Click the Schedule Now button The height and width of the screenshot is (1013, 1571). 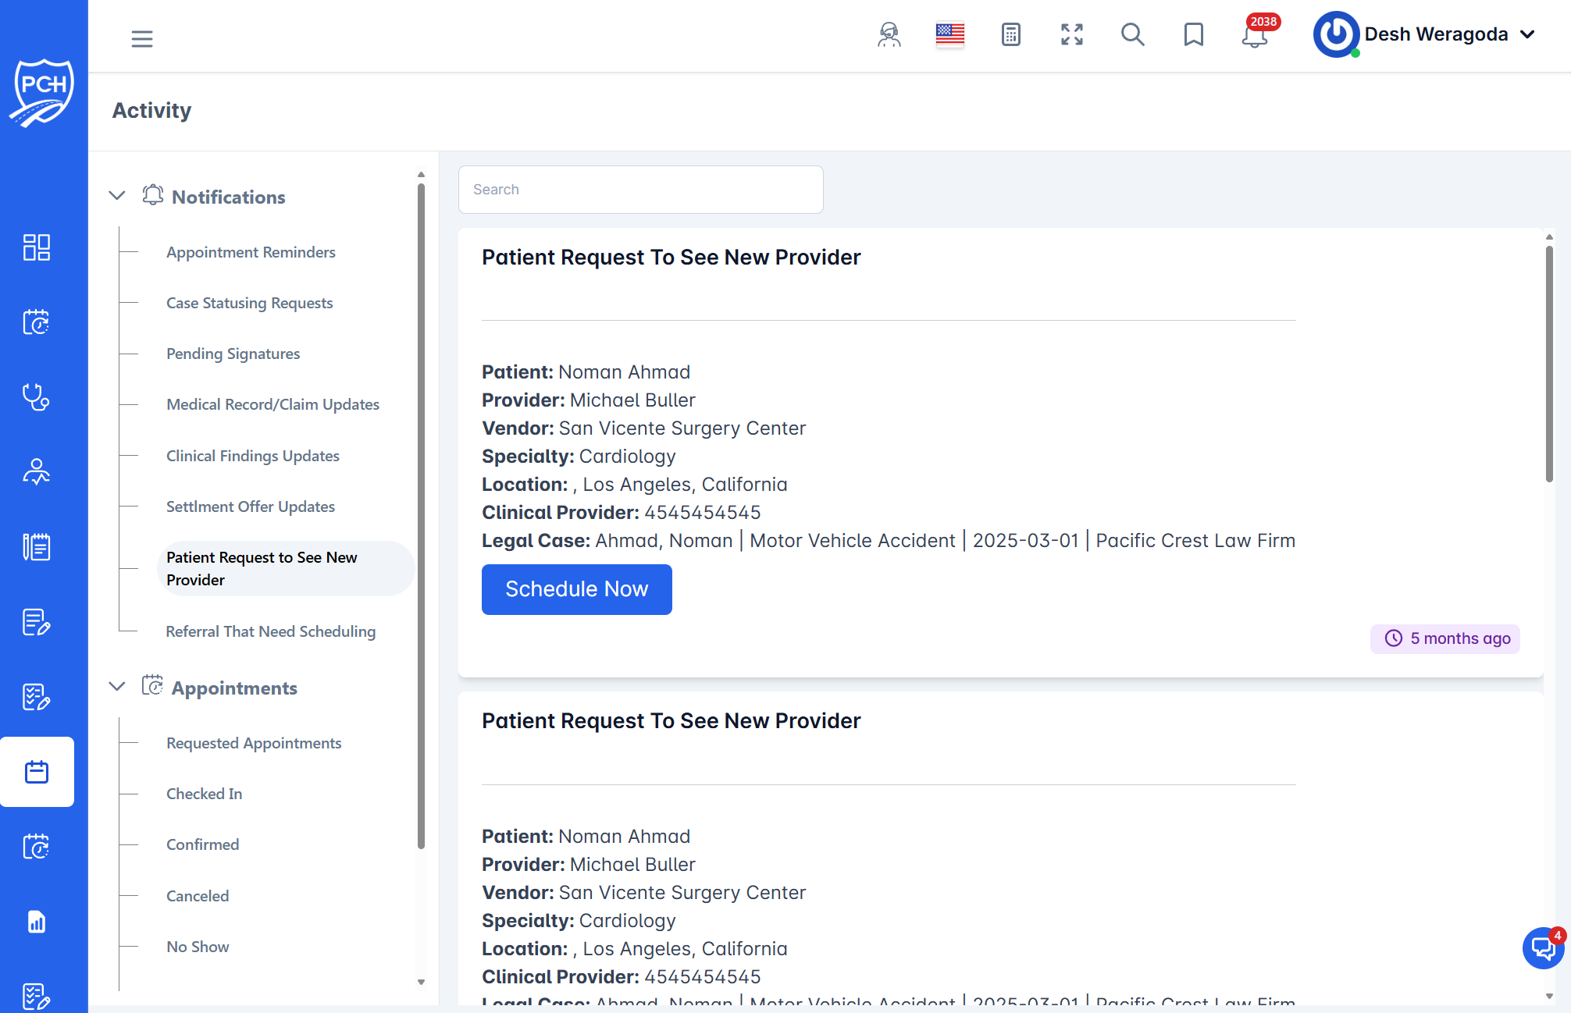pyautogui.click(x=576, y=589)
